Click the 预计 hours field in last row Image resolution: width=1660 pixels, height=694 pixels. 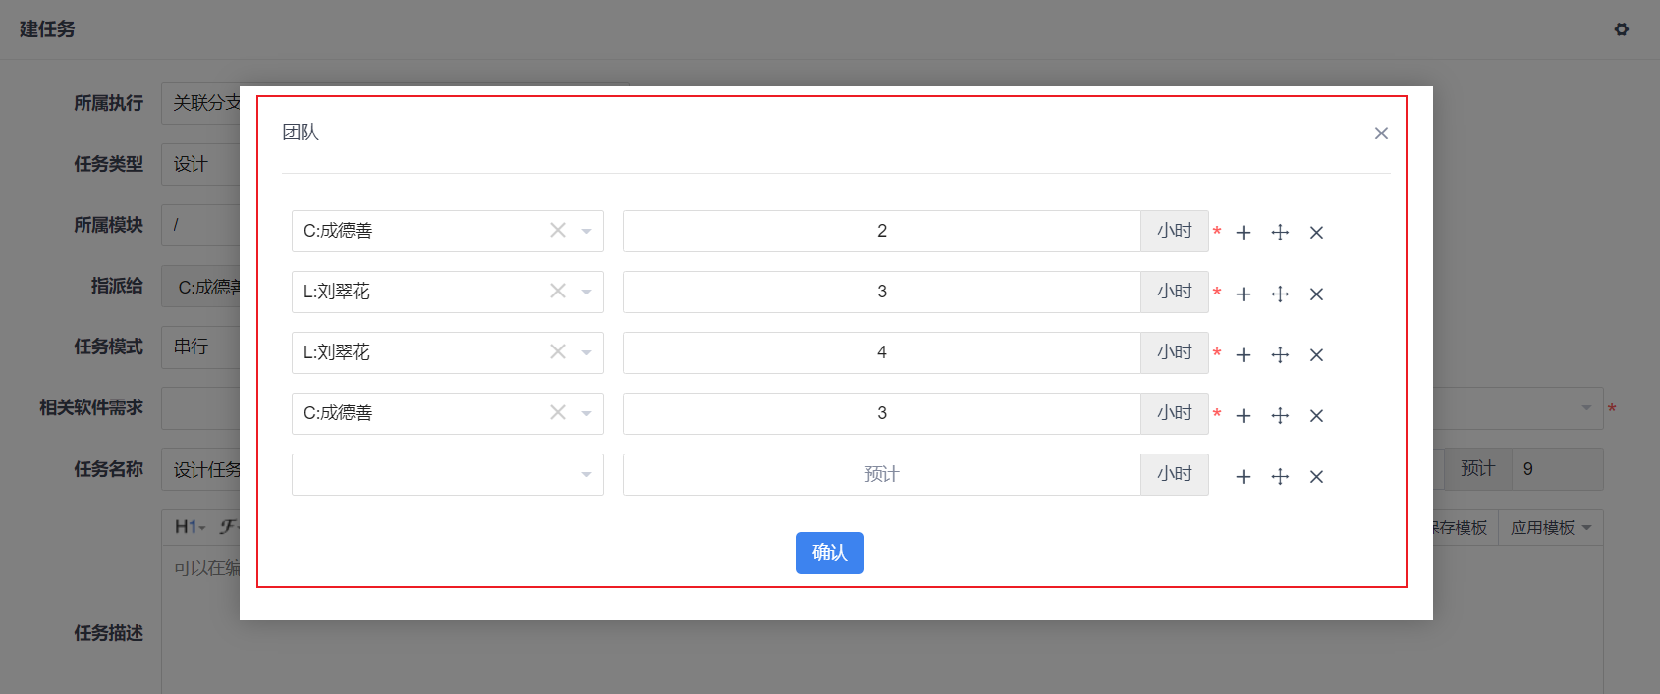tap(882, 474)
